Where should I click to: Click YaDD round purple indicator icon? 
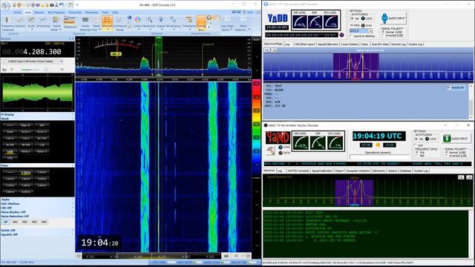(341, 35)
